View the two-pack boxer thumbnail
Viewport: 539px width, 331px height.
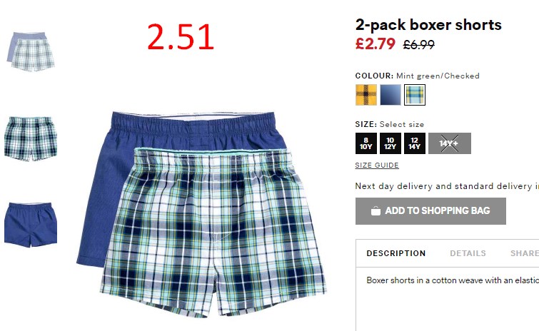[31, 51]
